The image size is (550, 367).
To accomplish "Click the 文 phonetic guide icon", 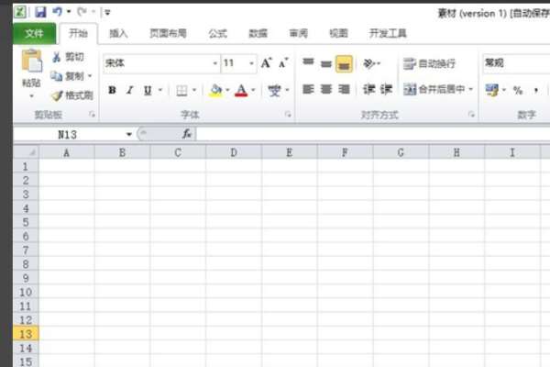I will pyautogui.click(x=274, y=90).
